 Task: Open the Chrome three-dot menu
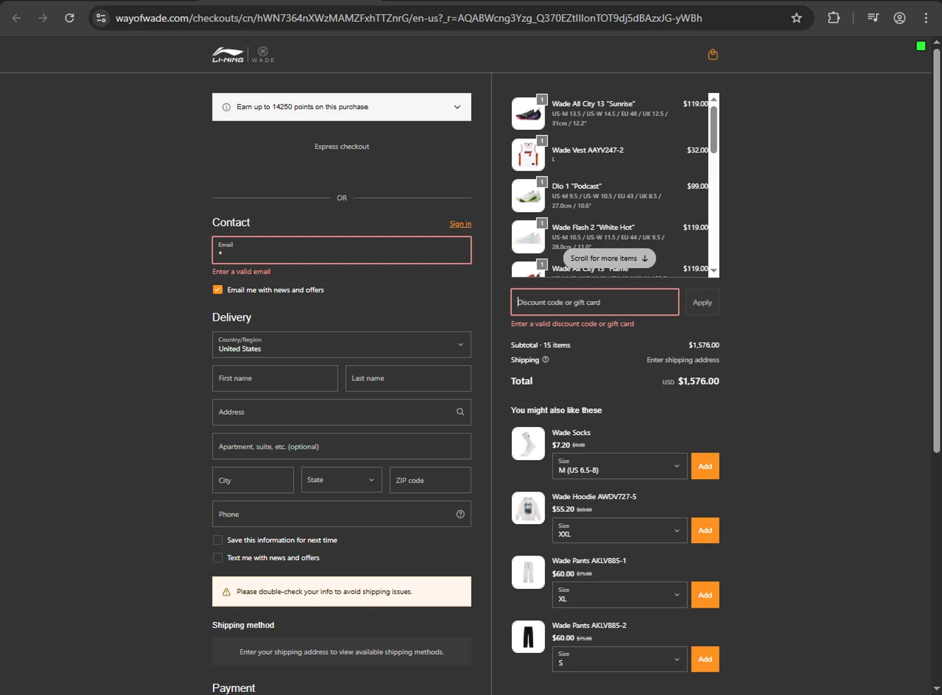pyautogui.click(x=926, y=18)
